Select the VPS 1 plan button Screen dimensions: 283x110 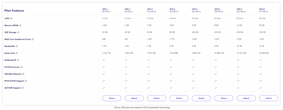click(x=112, y=98)
